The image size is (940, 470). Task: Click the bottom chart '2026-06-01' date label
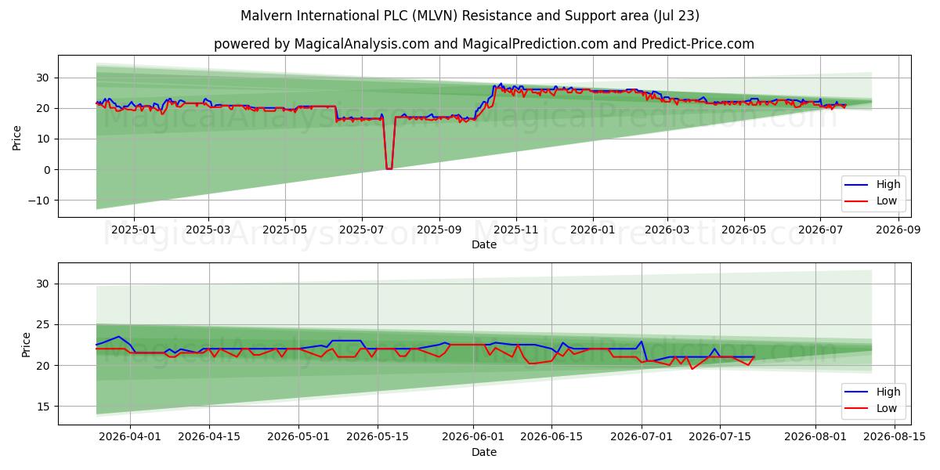(x=474, y=437)
